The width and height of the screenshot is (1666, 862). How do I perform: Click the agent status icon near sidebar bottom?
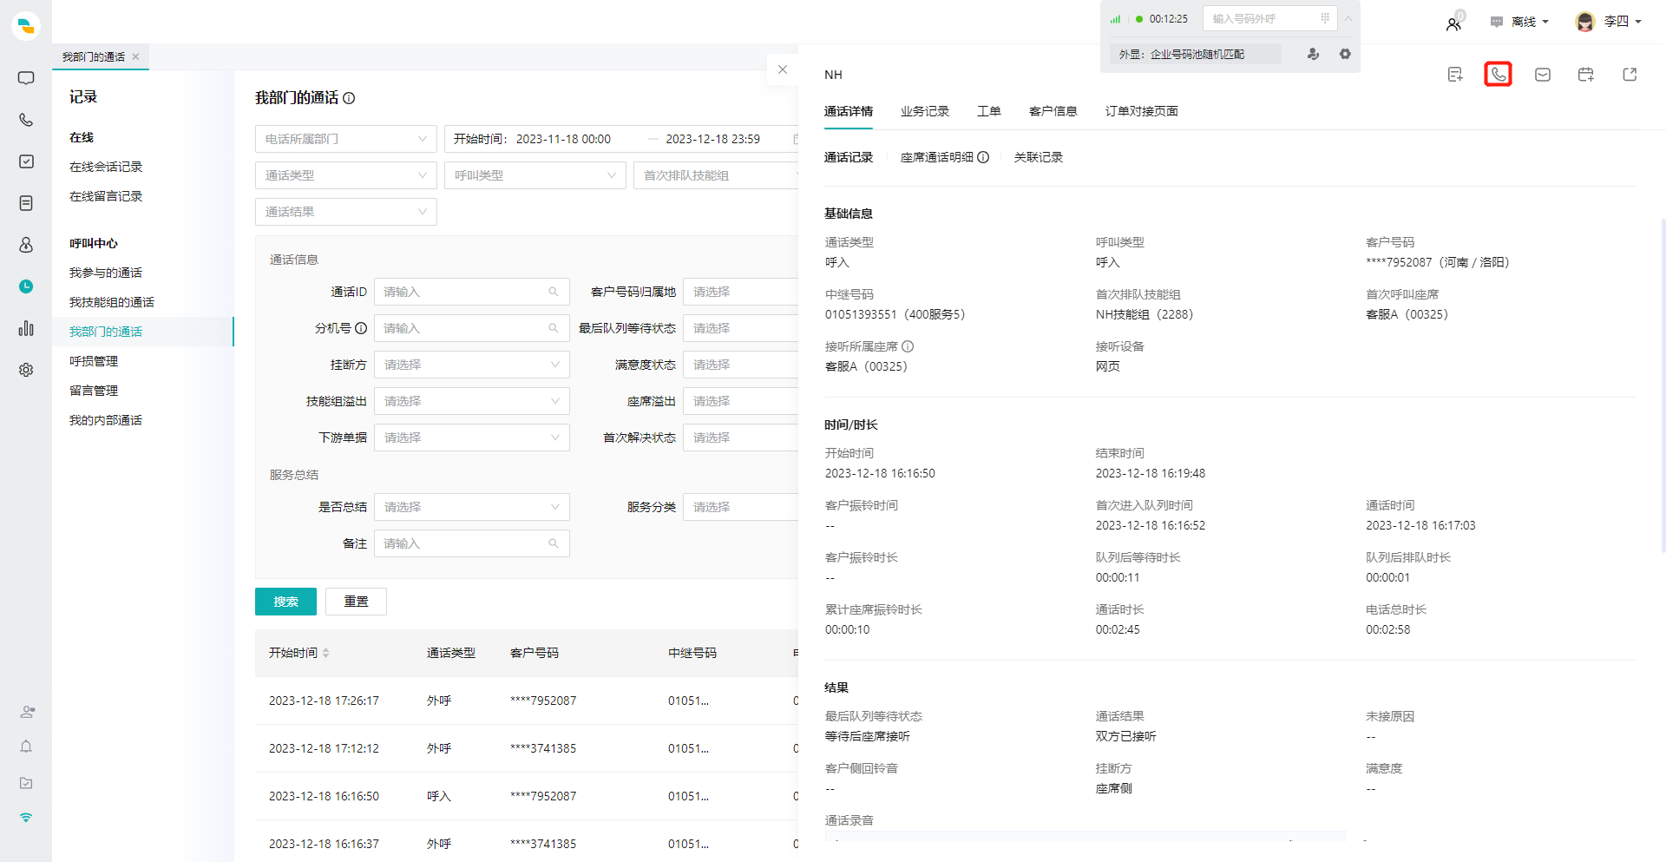coord(27,712)
